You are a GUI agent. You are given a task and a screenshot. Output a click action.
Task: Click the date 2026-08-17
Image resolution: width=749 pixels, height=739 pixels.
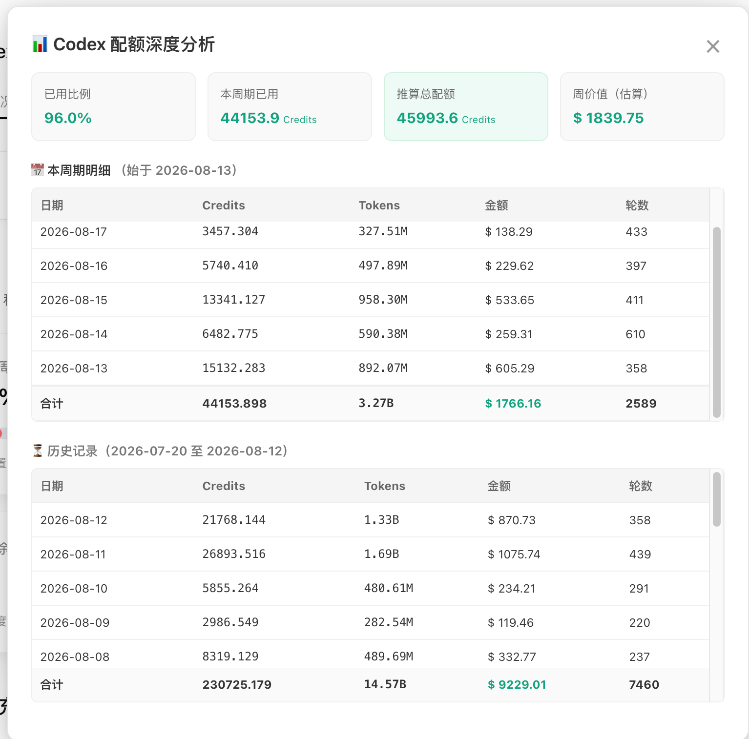pos(74,232)
